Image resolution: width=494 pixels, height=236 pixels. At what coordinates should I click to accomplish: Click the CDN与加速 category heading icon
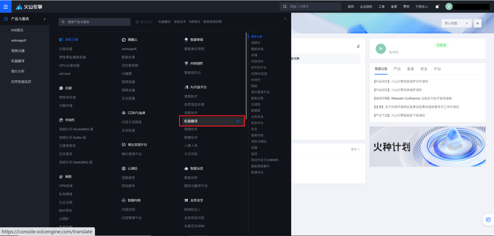pyautogui.click(x=123, y=113)
